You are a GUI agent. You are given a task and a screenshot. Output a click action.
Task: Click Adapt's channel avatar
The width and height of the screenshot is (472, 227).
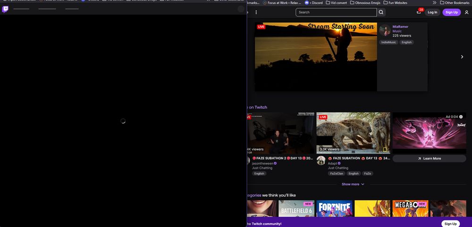point(321,160)
